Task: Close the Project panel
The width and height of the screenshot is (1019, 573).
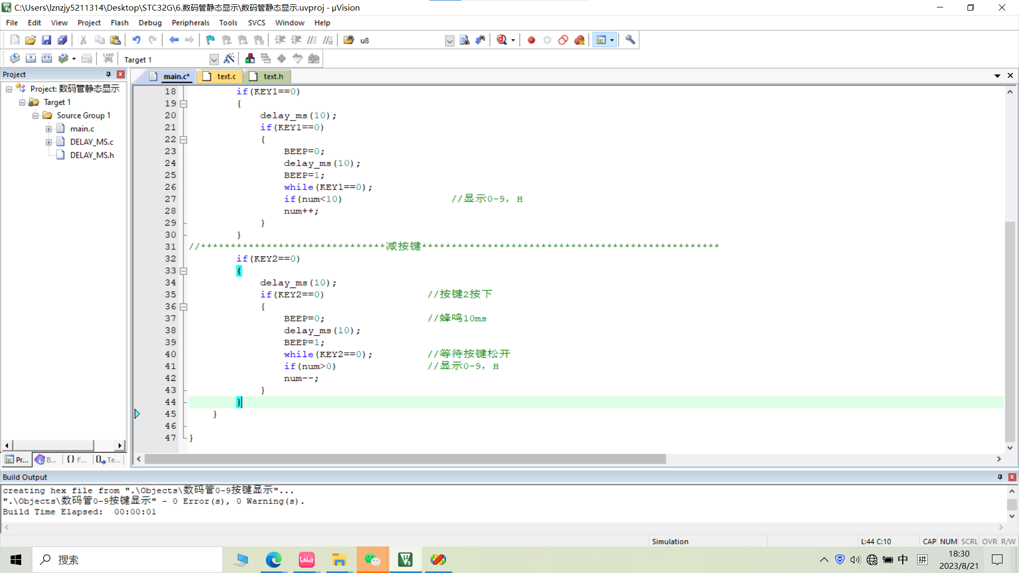Action: click(120, 75)
